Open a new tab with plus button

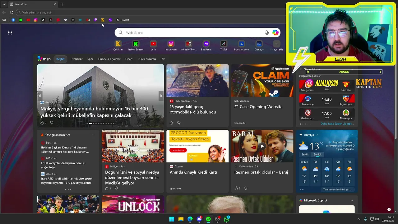coord(62,4)
